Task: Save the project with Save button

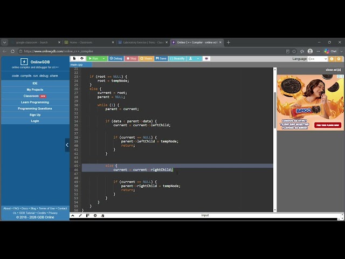Action: pos(161,59)
